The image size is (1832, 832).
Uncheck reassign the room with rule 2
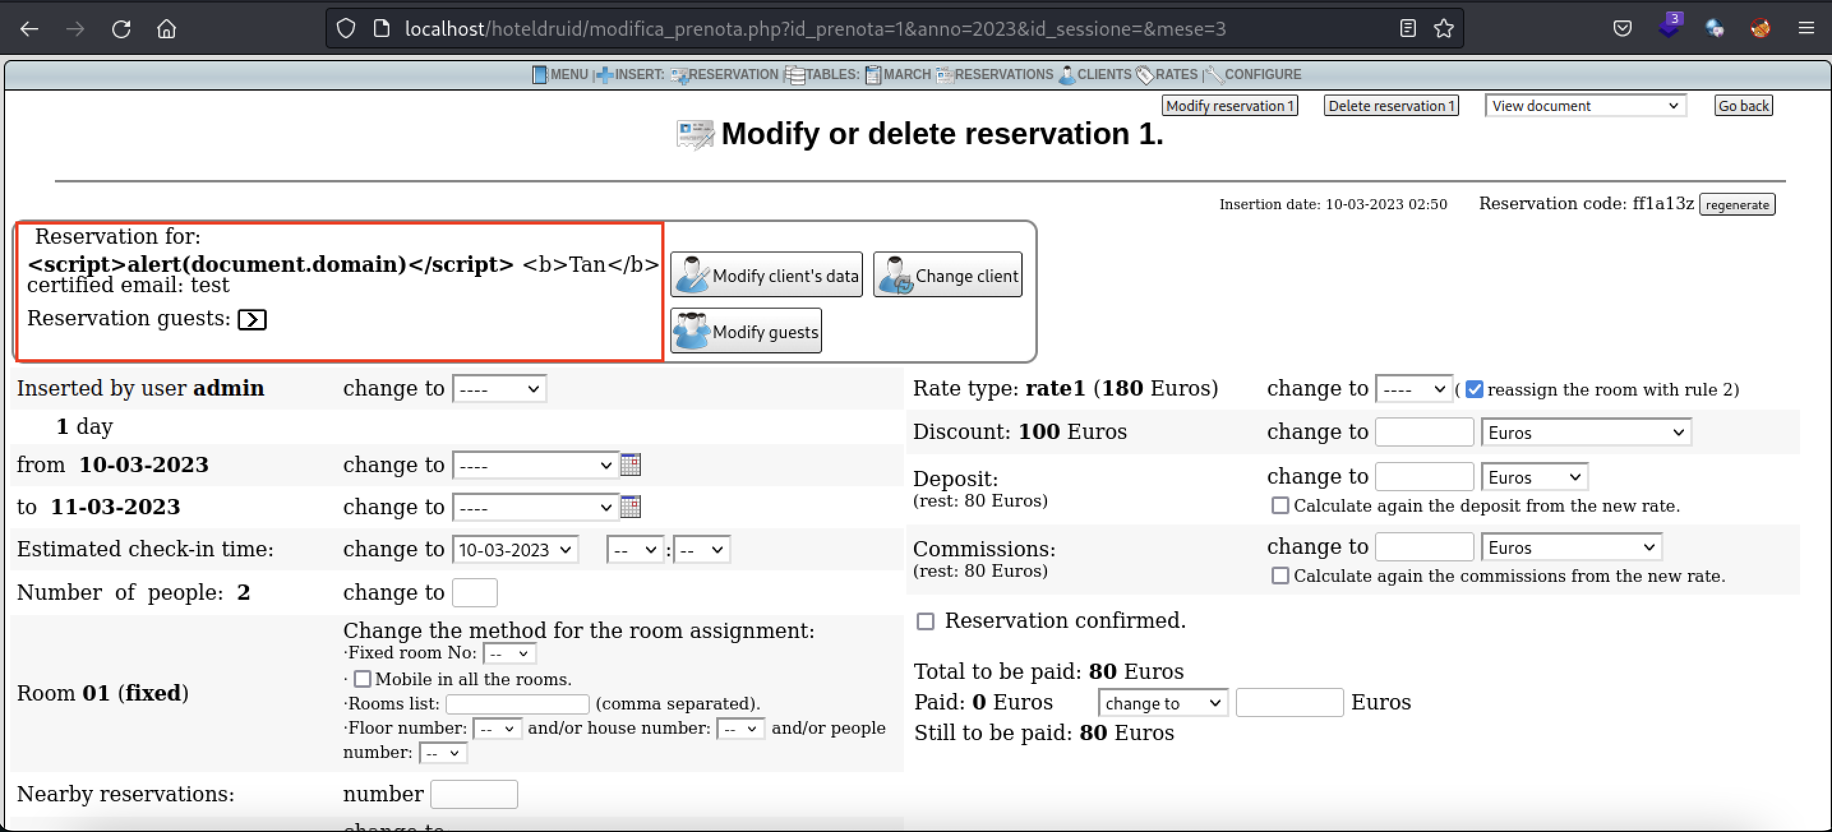(x=1475, y=390)
